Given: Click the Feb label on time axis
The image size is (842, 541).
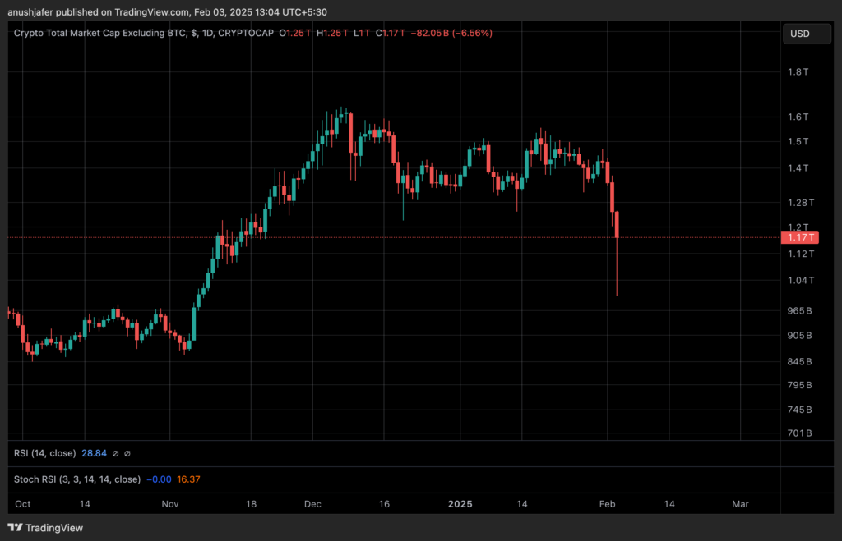Looking at the screenshot, I should [607, 503].
